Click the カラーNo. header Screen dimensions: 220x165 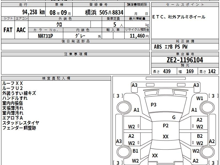46,30
